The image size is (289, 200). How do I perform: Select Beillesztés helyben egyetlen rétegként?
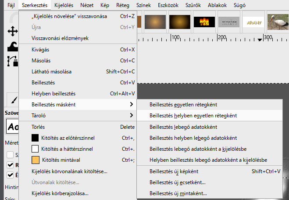coord(210,116)
